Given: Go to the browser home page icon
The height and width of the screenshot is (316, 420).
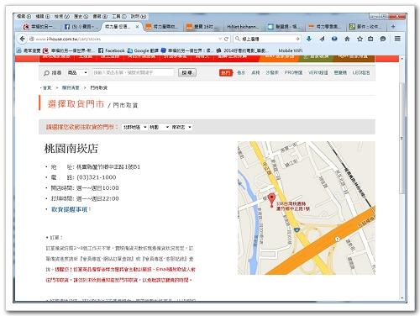Looking at the screenshot, I should pyautogui.click(x=347, y=39).
